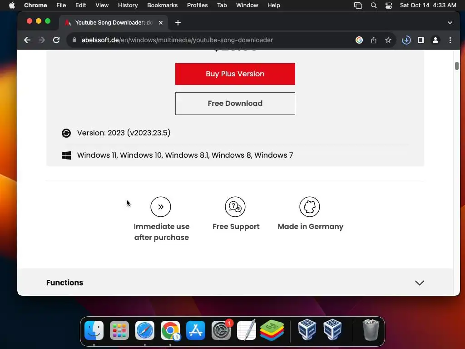
Task: Click the Functions heading
Action: (x=64, y=283)
